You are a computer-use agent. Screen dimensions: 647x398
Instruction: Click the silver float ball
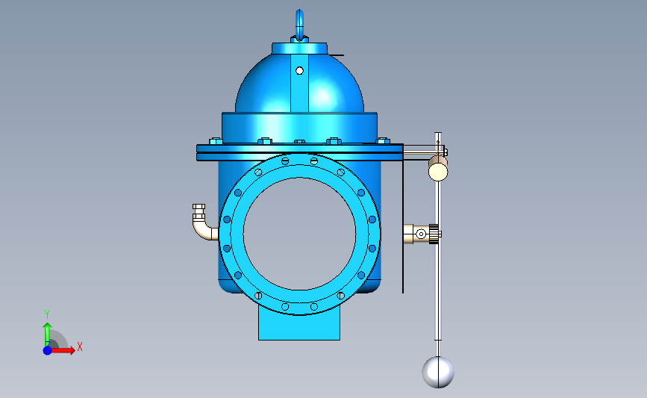(438, 373)
